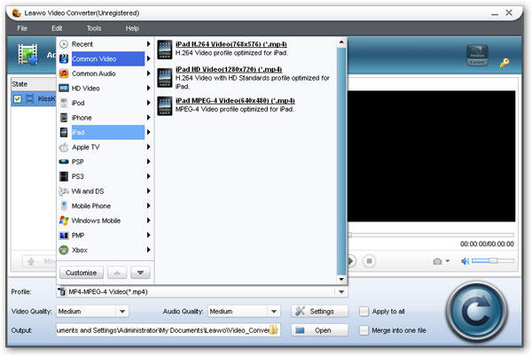
Task: Expand the Recent submenu arrow
Action: click(x=149, y=44)
